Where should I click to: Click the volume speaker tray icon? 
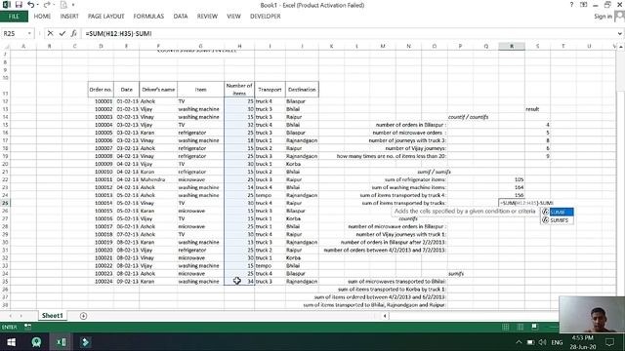click(x=543, y=342)
